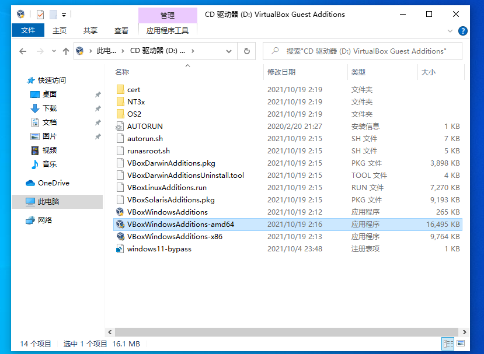Screen dimensions: 484x354
Task: Select the VBoxWindowsAdditions application icon
Action: coord(120,212)
